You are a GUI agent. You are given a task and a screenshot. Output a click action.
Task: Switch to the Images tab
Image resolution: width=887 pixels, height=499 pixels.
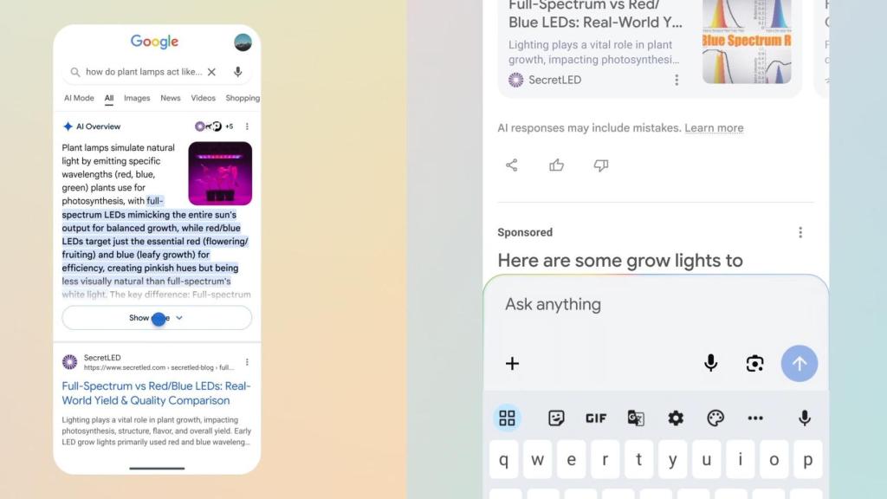136,98
